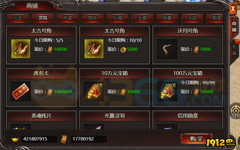Select the 10万元宝箱 treasure chest icon
The height and width of the screenshot is (150, 240).
click(94, 91)
